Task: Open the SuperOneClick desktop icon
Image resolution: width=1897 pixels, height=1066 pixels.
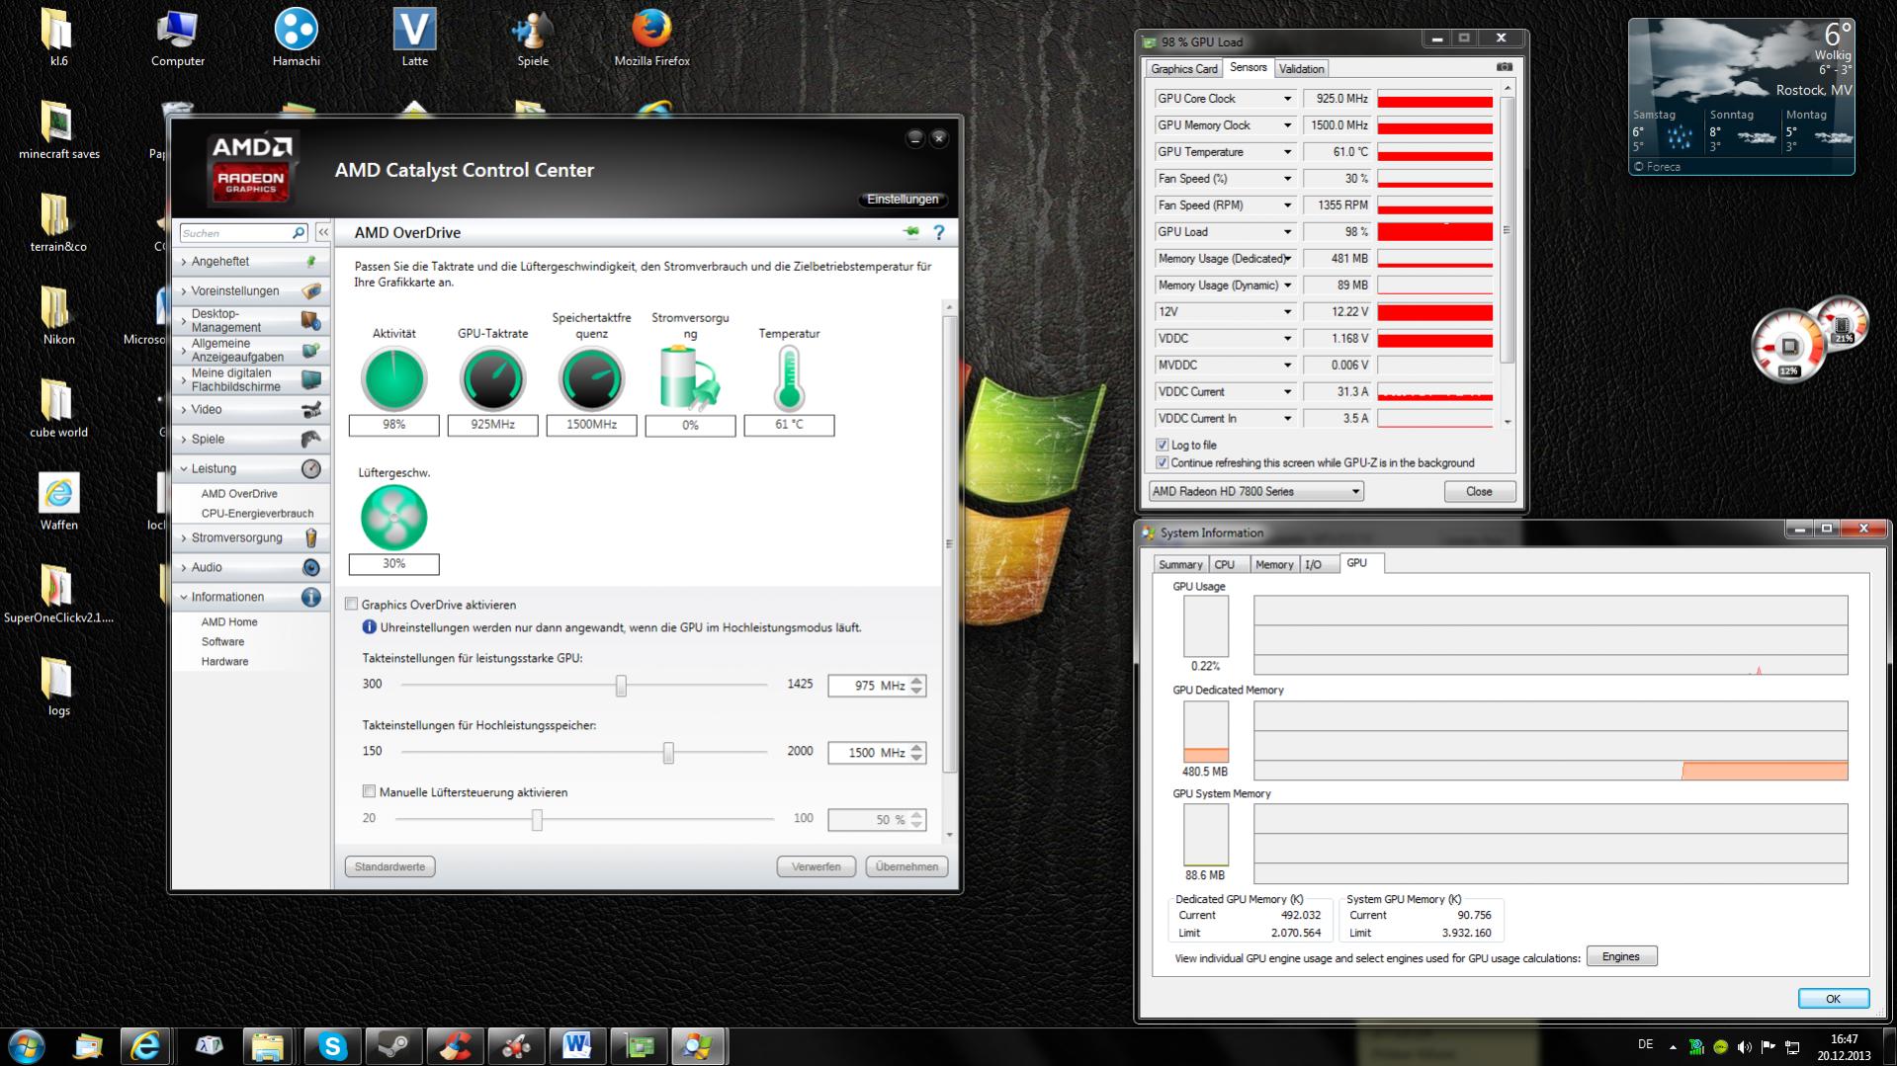Action: pos(58,595)
